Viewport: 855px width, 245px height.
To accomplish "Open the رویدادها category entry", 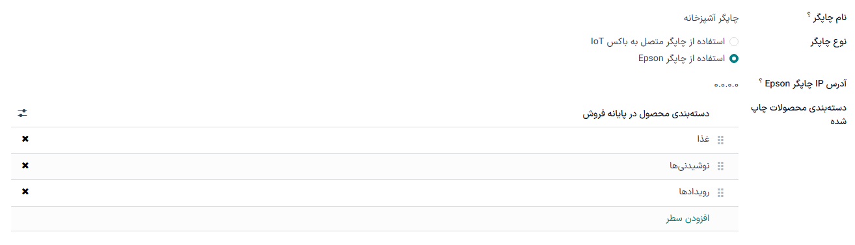I will [694, 192].
